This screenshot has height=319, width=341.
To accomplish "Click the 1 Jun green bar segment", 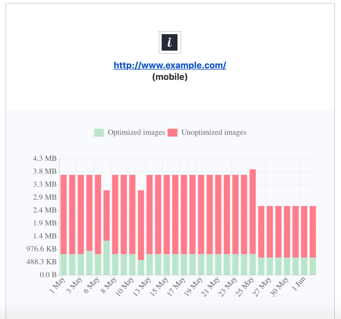I will [x=304, y=266].
